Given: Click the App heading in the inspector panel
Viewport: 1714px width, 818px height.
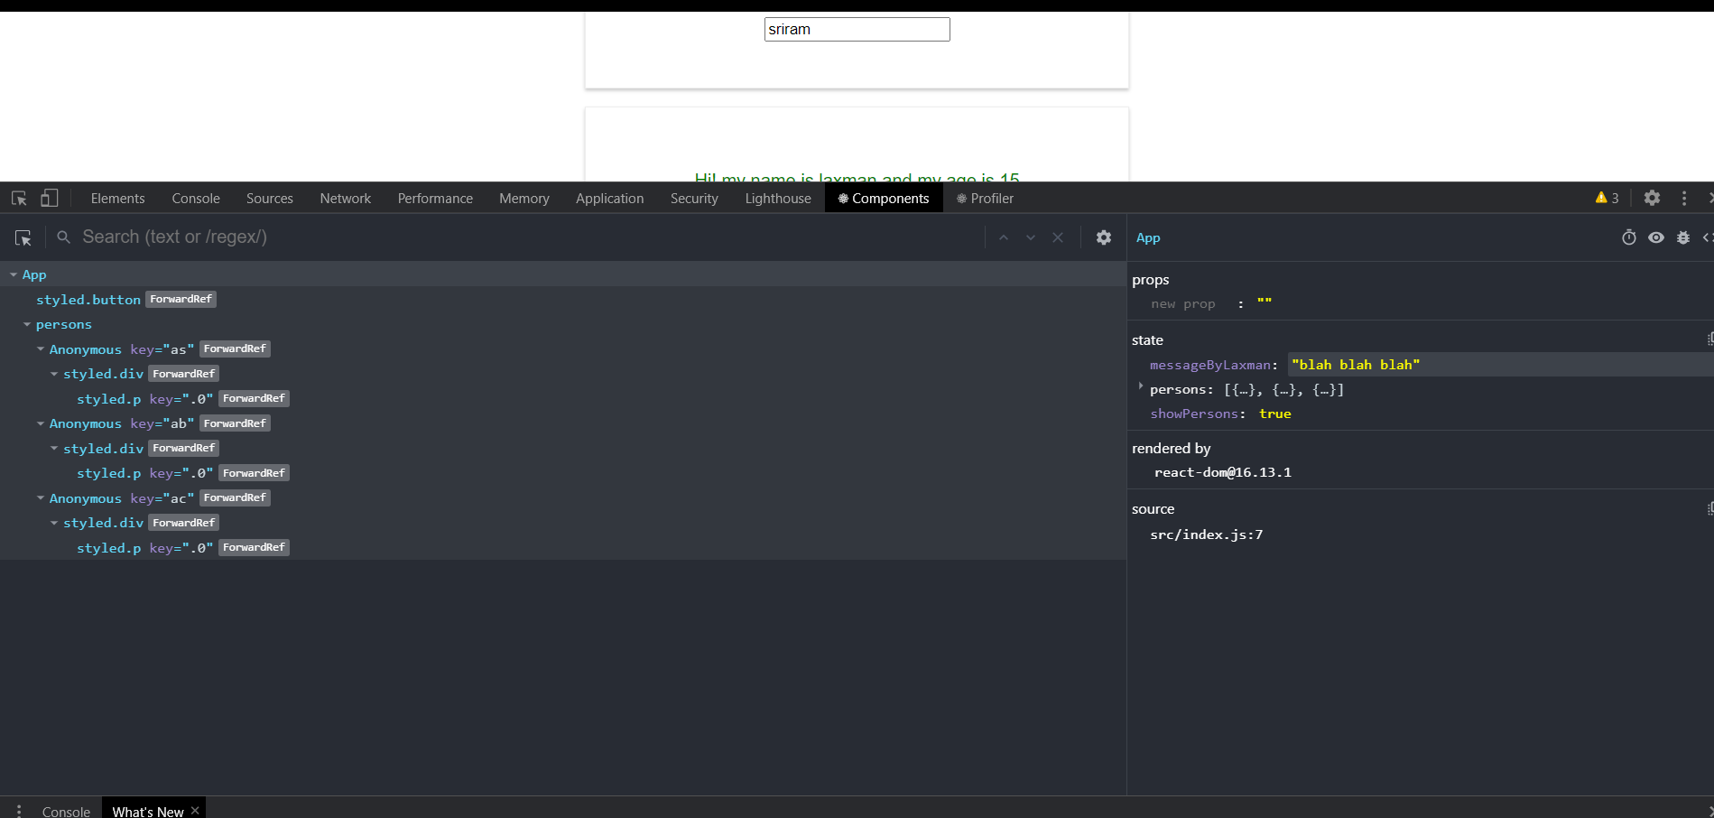Looking at the screenshot, I should pyautogui.click(x=1148, y=237).
